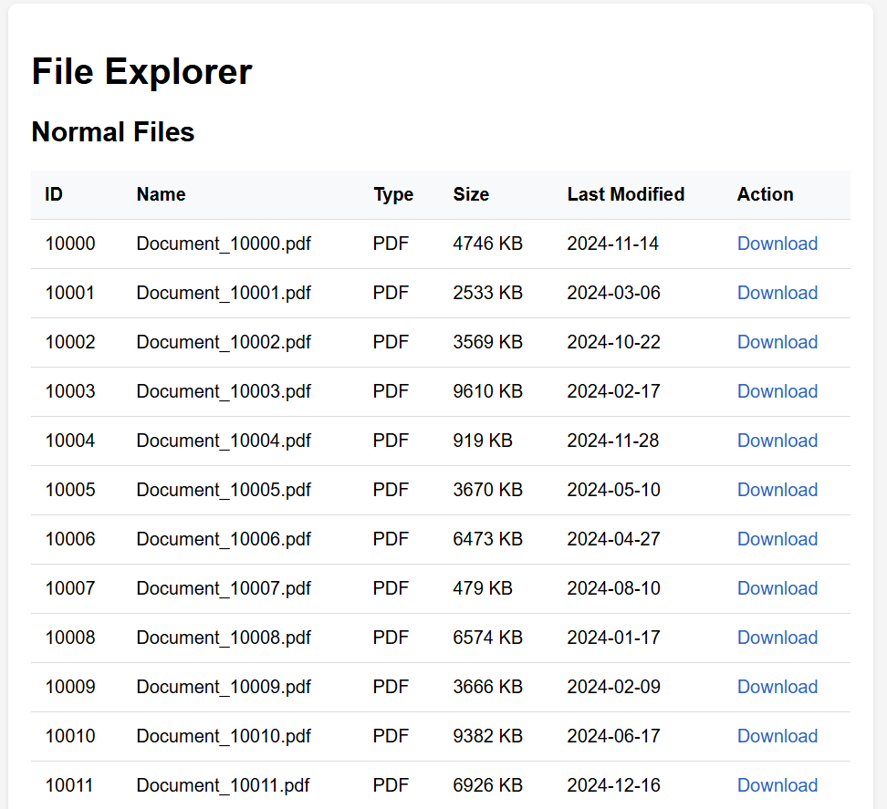Click the date 2024-02-09
The width and height of the screenshot is (887, 809).
tap(614, 686)
